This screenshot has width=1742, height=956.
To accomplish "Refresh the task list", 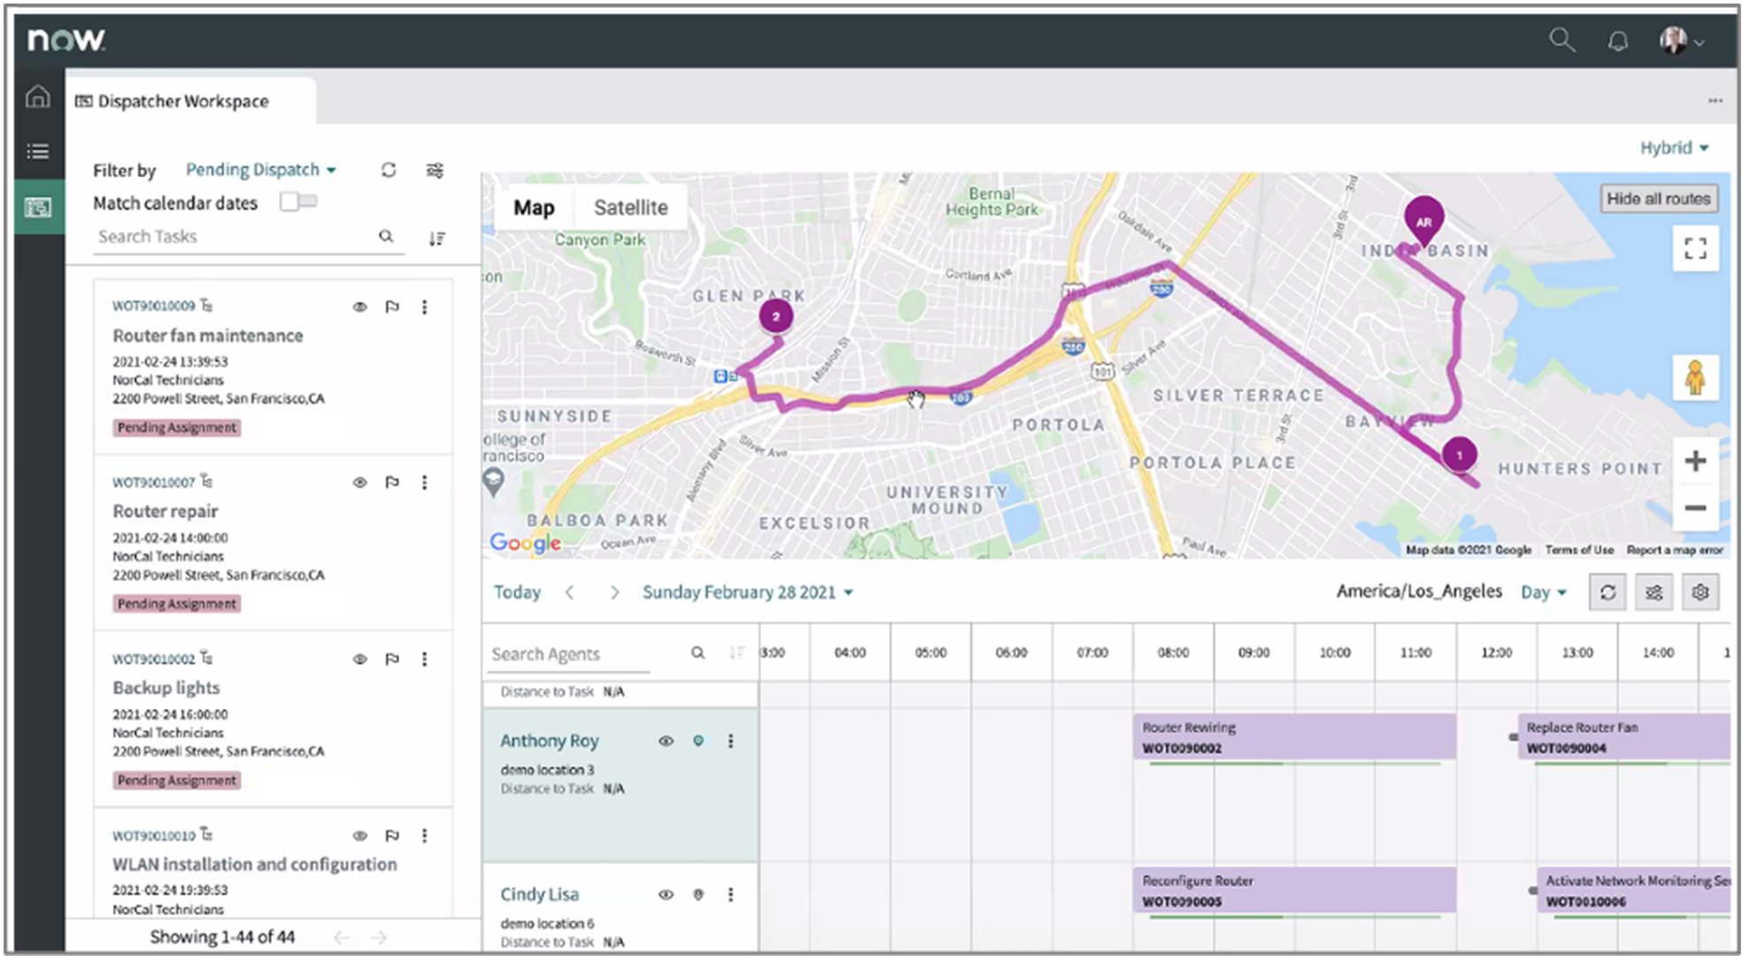I will [389, 170].
